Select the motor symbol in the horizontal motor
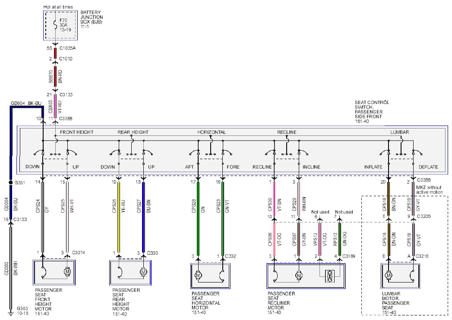Viewport: 452px width, 320px height. tap(198, 275)
